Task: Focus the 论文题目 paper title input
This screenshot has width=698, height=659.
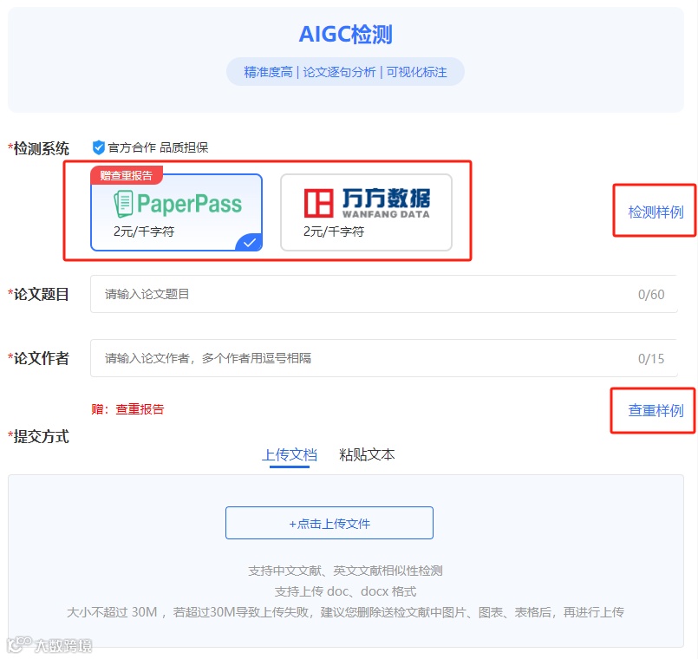Action: click(x=384, y=294)
